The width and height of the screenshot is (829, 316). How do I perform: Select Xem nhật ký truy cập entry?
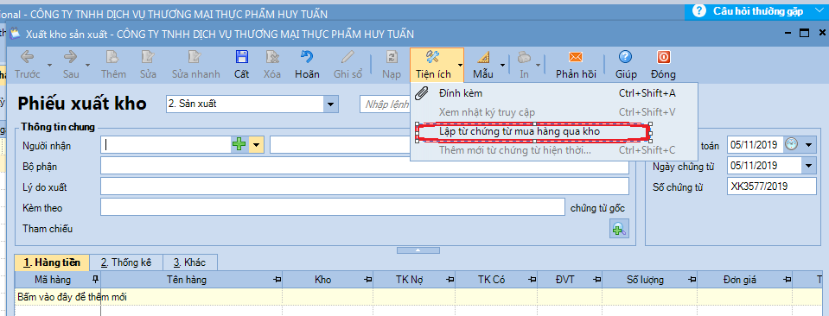553,112
